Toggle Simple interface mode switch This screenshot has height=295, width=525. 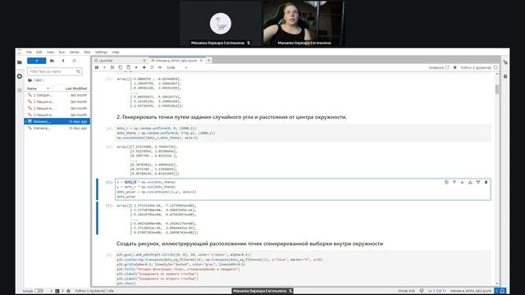(39, 291)
